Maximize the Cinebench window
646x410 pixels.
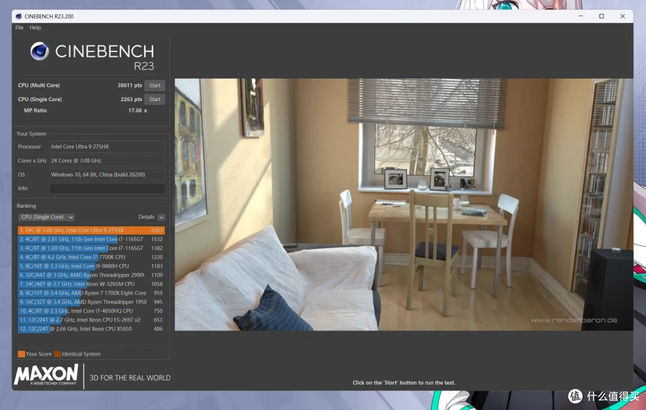point(602,16)
